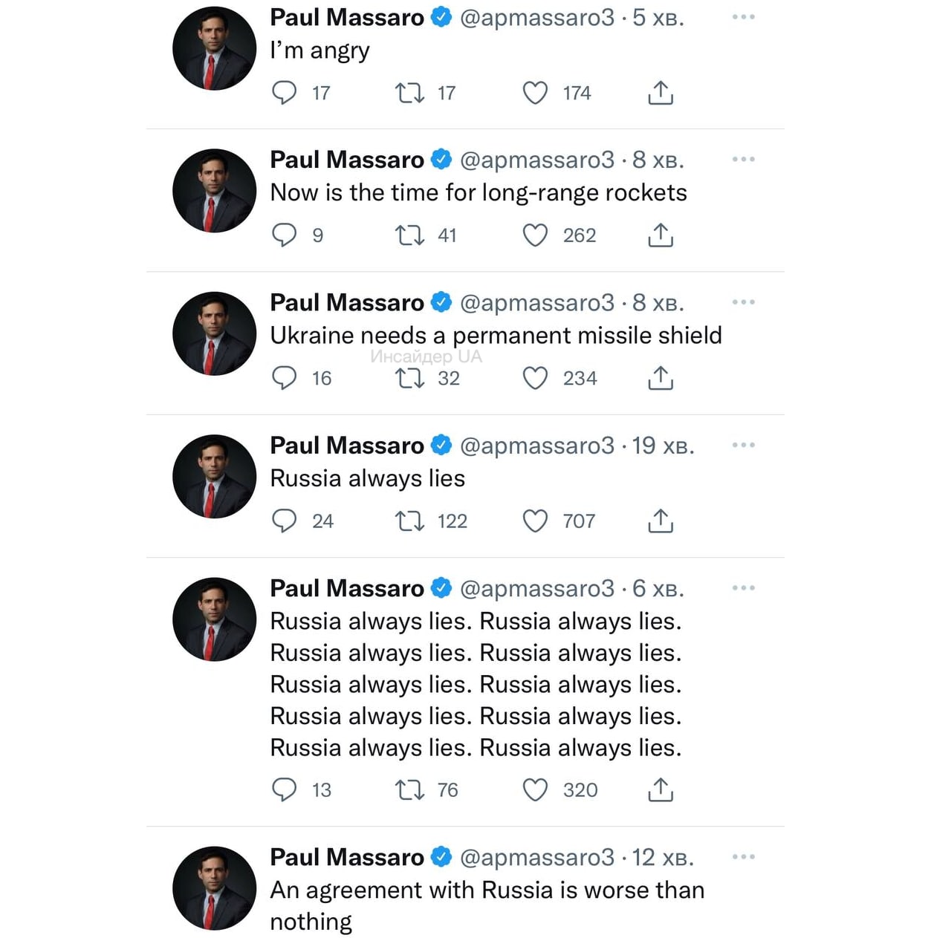Reply to the "I'm angry" tweet
This screenshot has height=938, width=931.
(x=284, y=93)
